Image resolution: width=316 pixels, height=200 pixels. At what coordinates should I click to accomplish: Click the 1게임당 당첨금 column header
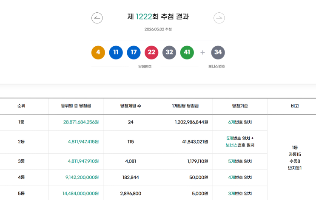coord(185,106)
